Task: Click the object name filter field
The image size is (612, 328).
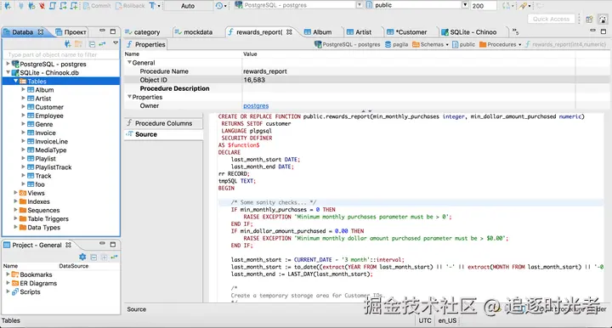Action: click(61, 54)
